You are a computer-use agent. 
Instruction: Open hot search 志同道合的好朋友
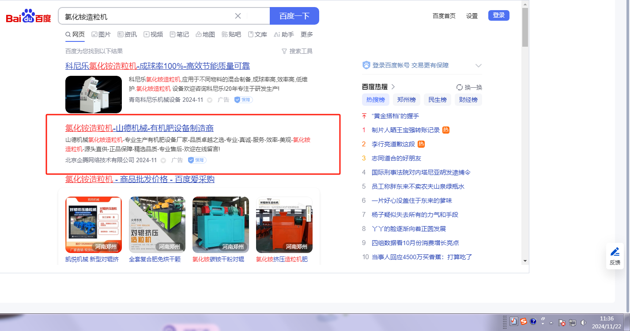point(396,158)
